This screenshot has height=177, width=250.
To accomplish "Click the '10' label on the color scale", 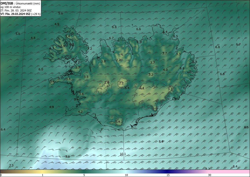I will point(126,175).
